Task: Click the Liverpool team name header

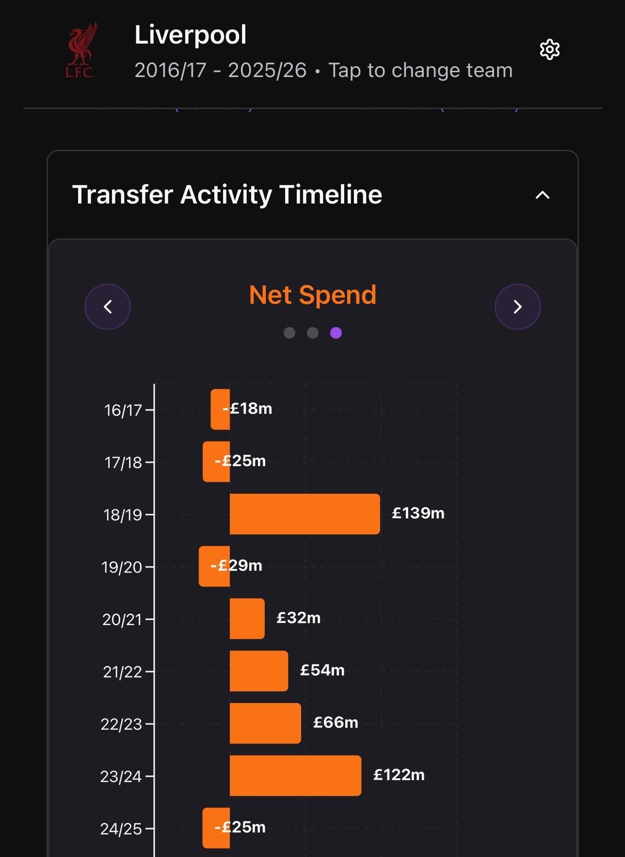Action: click(x=190, y=35)
